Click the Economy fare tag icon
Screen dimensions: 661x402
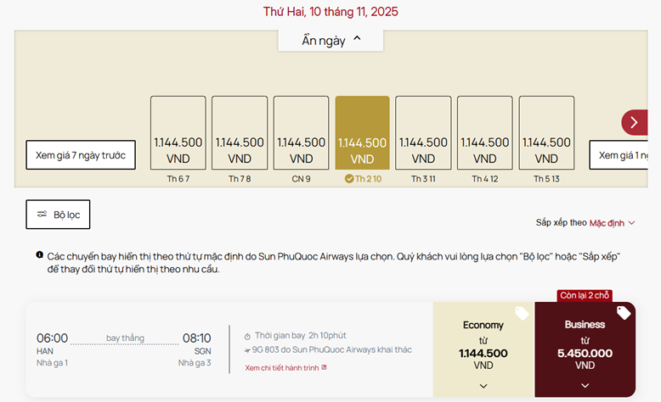tap(522, 314)
